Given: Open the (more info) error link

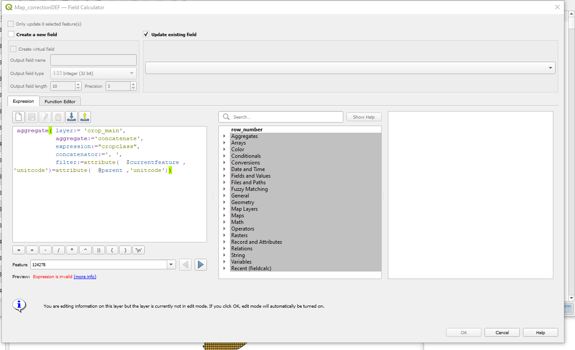Looking at the screenshot, I should click(x=85, y=277).
